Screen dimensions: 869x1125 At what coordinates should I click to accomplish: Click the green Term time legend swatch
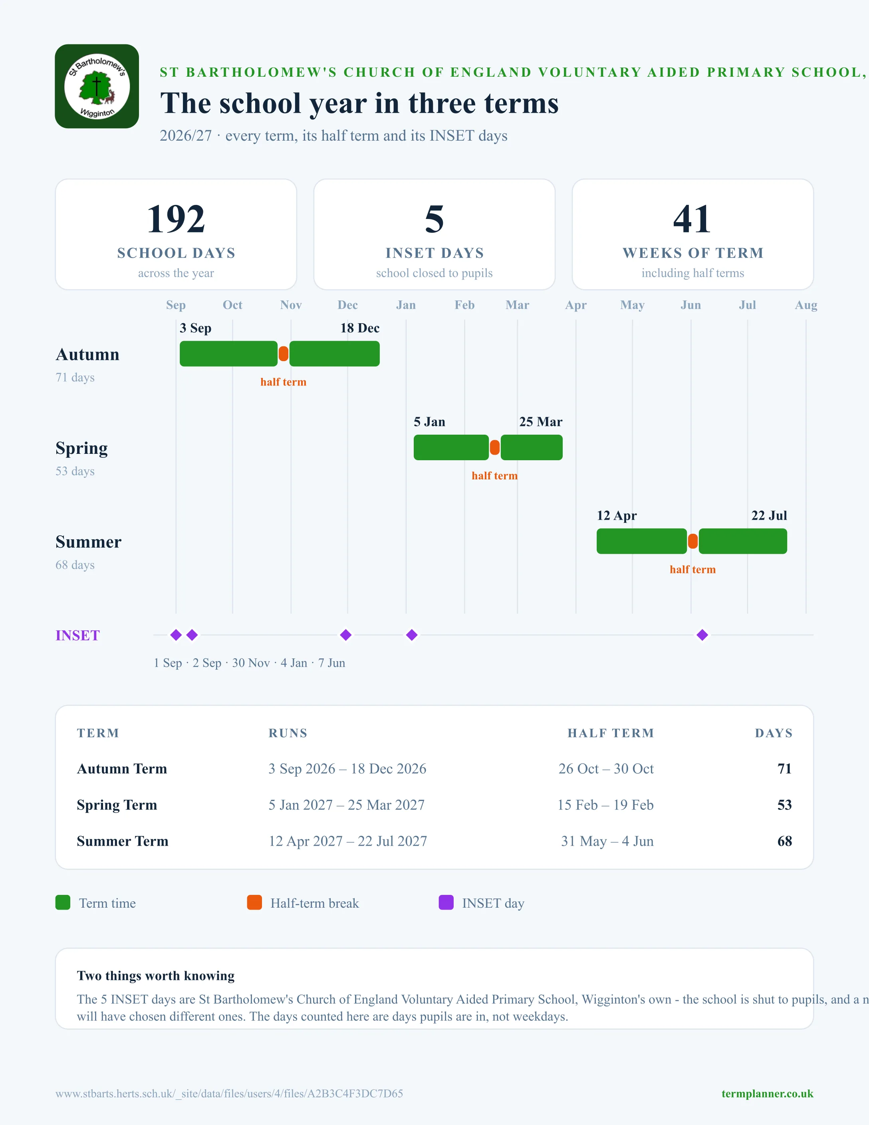[x=63, y=902]
